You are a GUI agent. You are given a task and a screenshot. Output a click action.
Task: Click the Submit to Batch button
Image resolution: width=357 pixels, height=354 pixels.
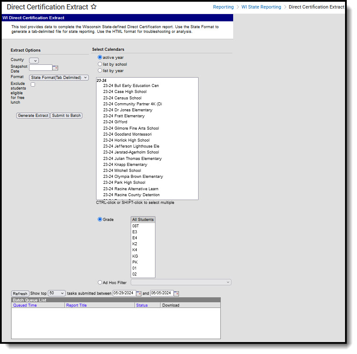coord(66,116)
